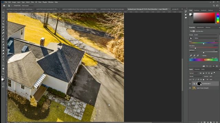Select the Hand tool
Screen dimensions: 220x123
coord(3,68)
